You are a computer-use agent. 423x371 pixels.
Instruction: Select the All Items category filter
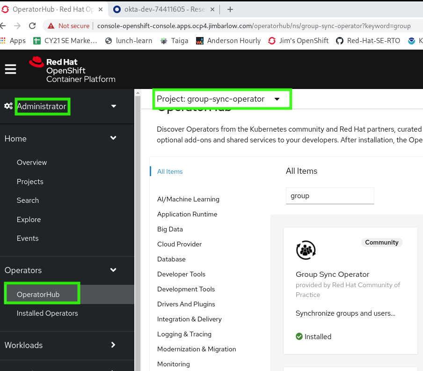(x=170, y=172)
